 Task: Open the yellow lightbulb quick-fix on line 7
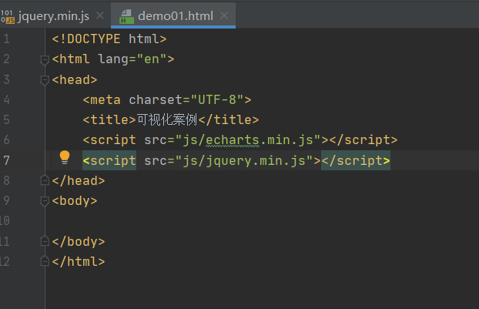tap(65, 158)
